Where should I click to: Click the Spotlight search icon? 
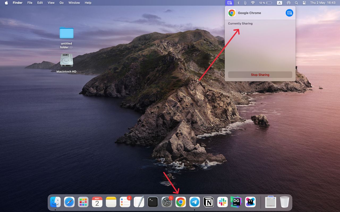(296, 3)
